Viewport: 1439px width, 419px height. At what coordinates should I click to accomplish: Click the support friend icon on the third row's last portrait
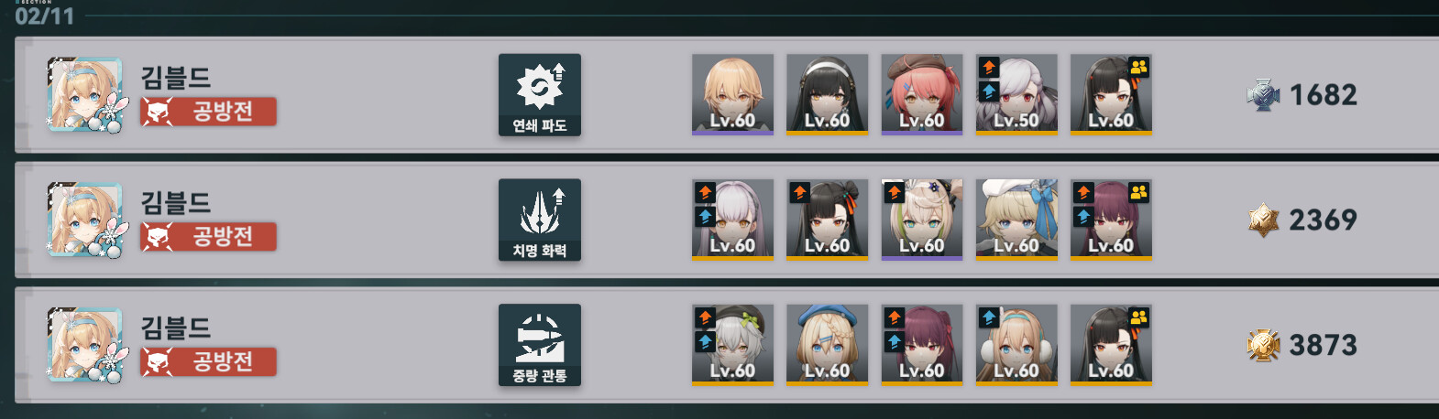click(1139, 317)
